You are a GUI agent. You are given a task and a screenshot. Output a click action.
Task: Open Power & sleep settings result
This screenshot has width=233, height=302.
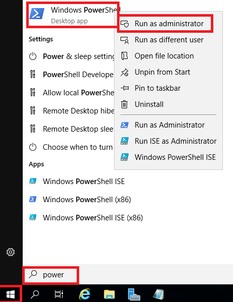71,56
